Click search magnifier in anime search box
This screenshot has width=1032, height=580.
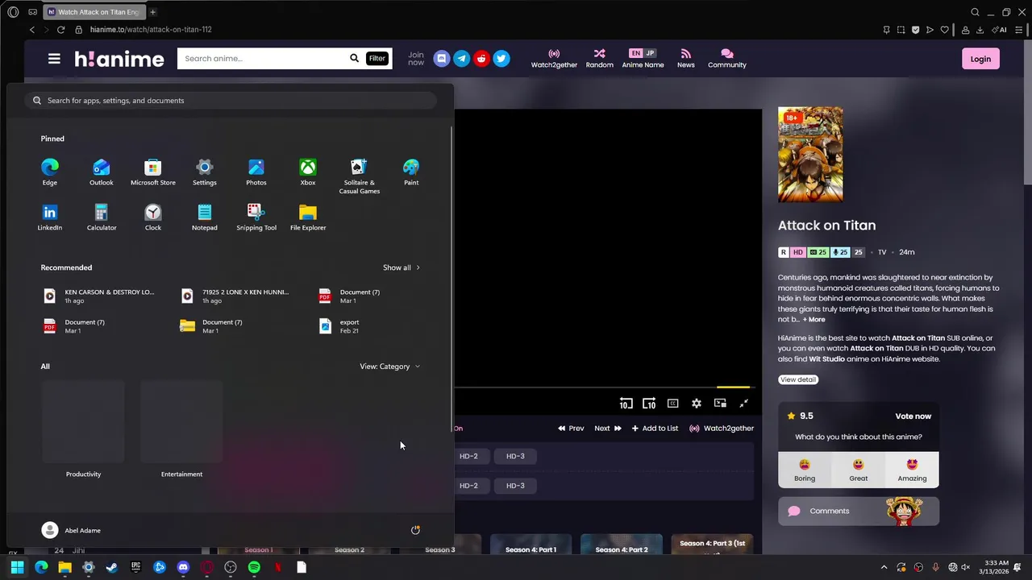tap(354, 58)
